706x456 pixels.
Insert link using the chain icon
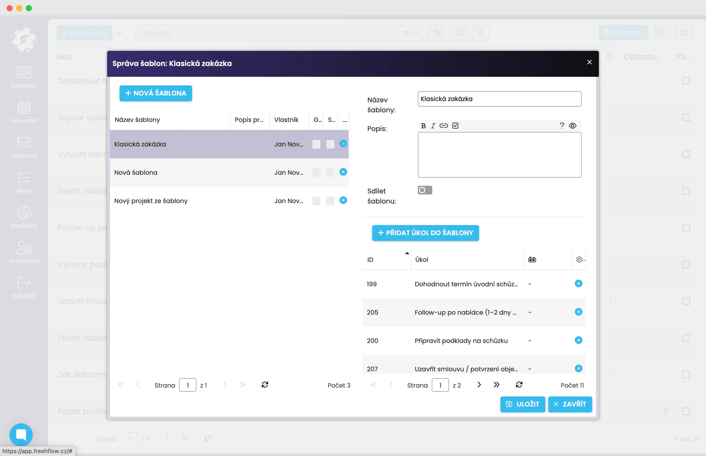[x=443, y=126]
